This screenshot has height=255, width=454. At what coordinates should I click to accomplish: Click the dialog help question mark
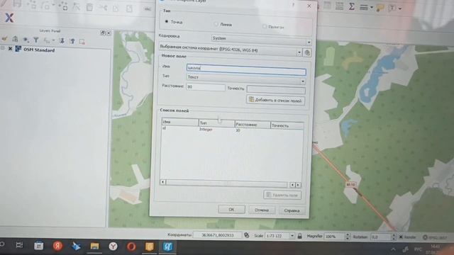293,5
